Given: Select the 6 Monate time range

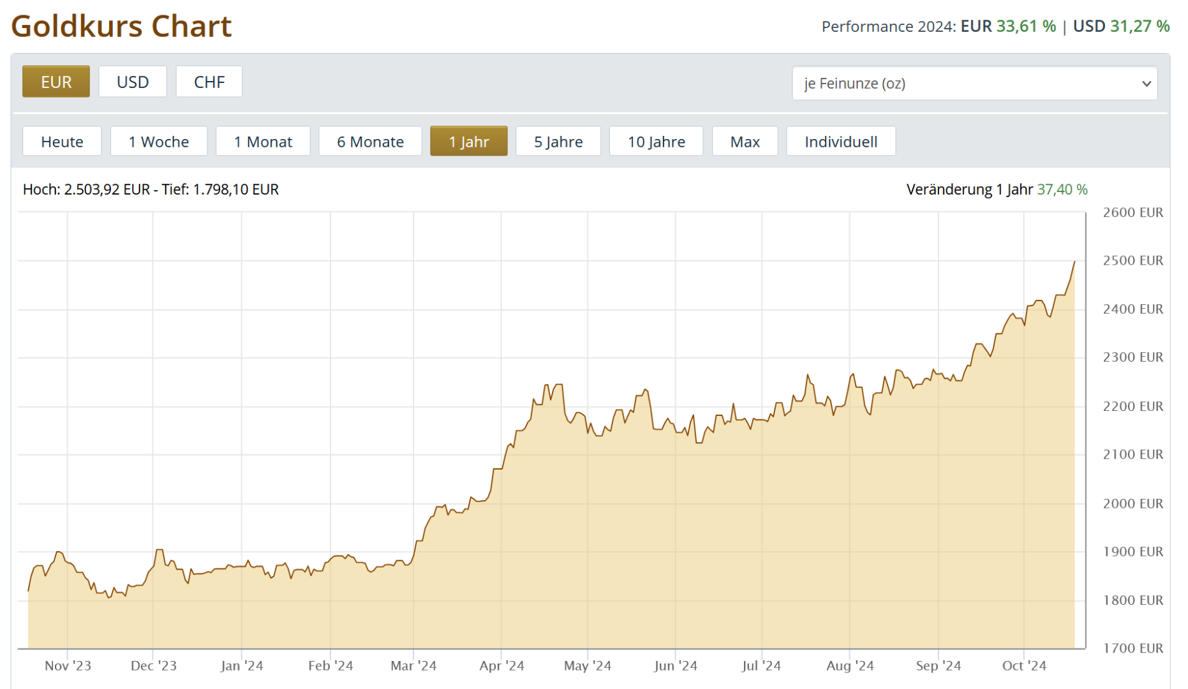Looking at the screenshot, I should click(x=370, y=142).
